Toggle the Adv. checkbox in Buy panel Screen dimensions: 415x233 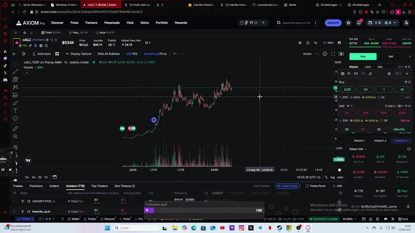tap(402, 97)
